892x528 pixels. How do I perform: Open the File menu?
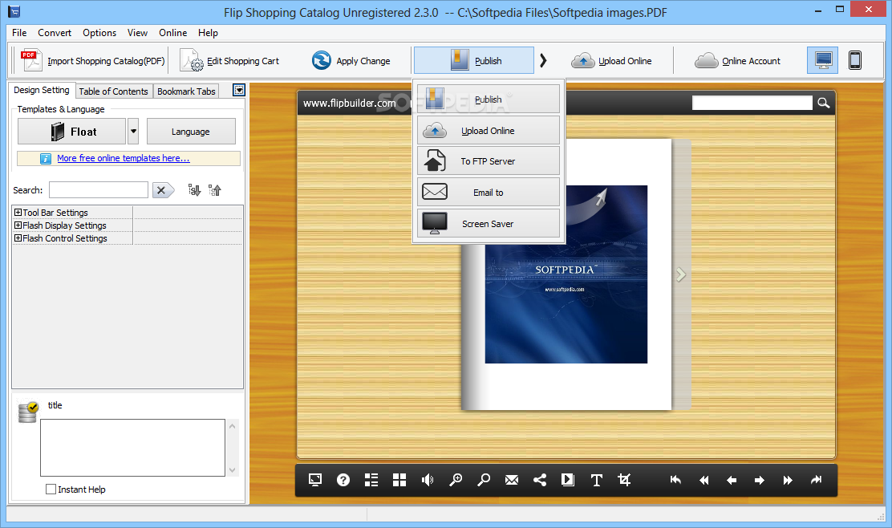[19, 33]
